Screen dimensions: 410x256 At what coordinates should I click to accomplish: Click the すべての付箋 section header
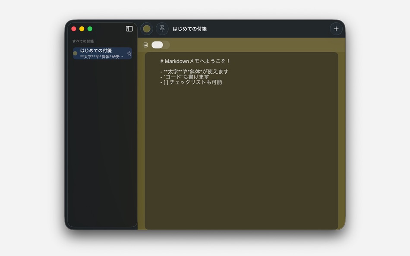point(84,41)
